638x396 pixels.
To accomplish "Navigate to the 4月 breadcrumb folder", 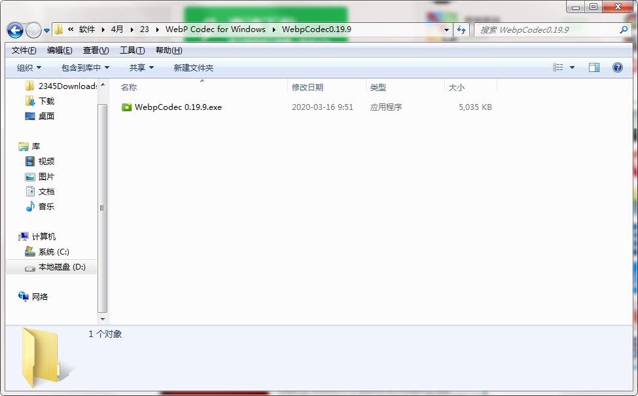I will 117,29.
